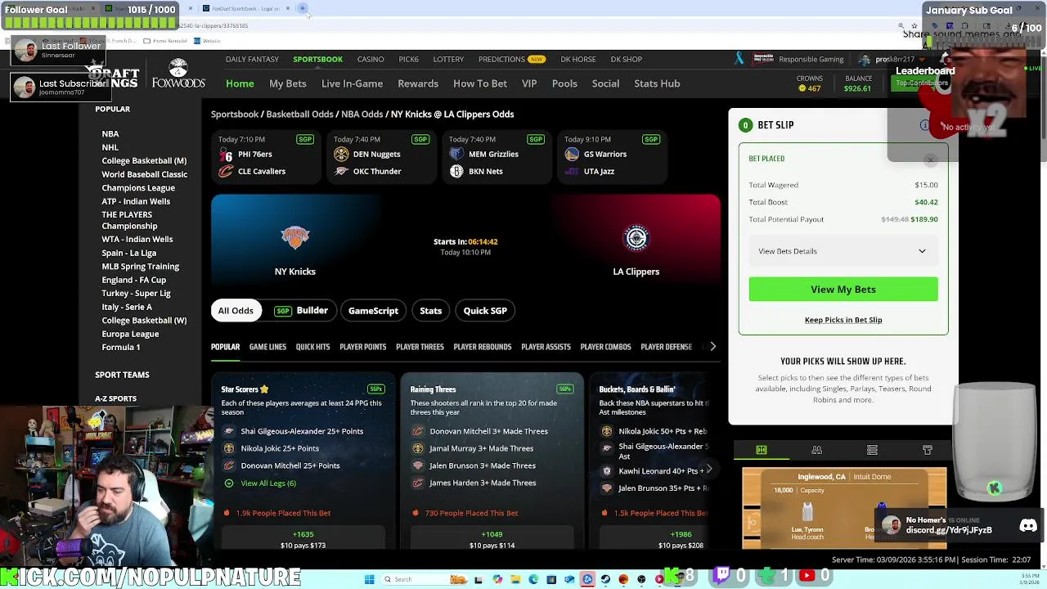Click the View My Bets button
Screen dimensions: 1047x589
(843, 290)
